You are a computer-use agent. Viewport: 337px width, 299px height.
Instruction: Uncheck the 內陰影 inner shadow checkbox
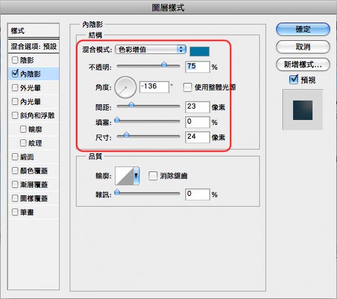pos(15,73)
